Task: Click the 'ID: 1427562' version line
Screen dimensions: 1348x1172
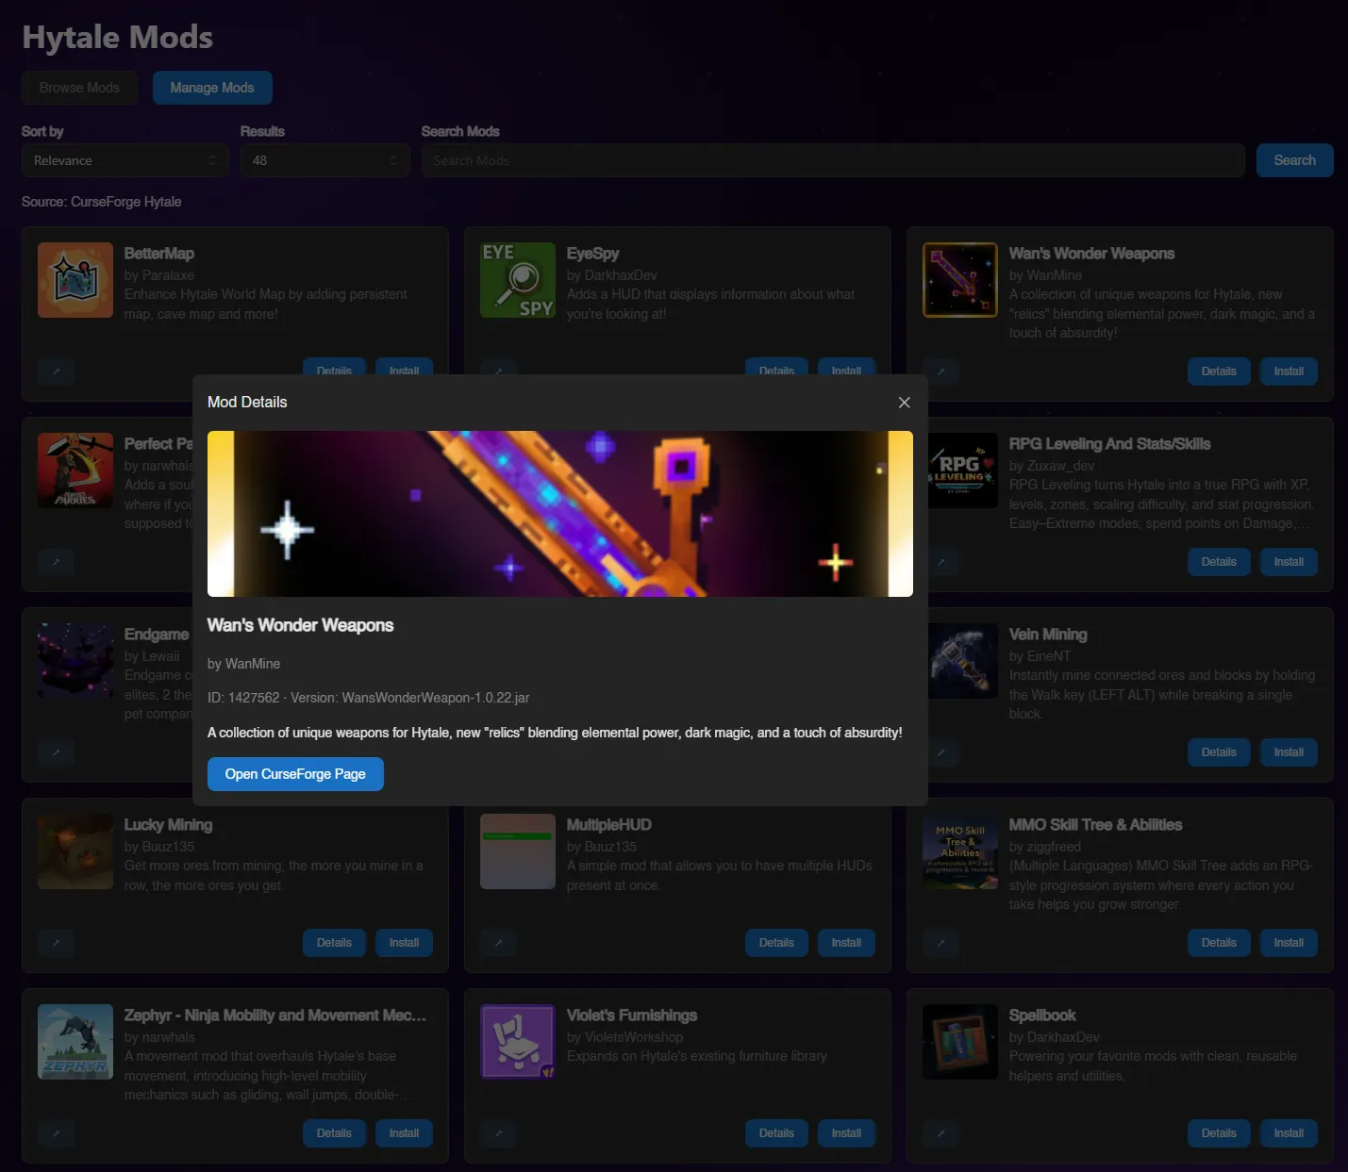Action: coord(368,698)
